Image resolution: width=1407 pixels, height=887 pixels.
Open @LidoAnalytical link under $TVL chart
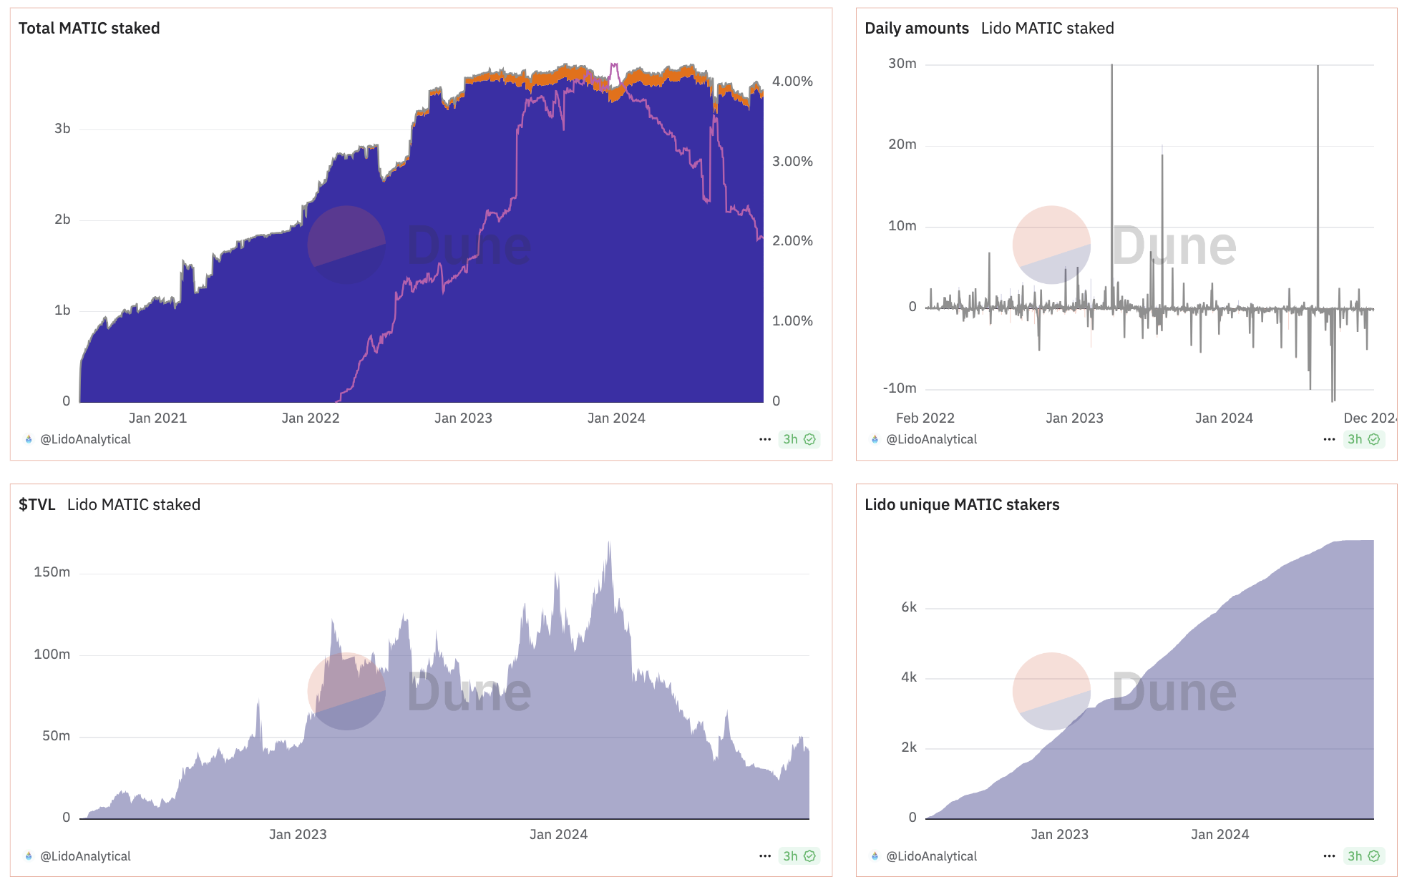click(85, 856)
